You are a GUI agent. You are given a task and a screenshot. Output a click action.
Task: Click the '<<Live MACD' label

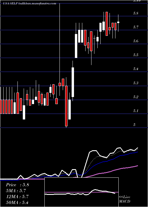[125, 199]
